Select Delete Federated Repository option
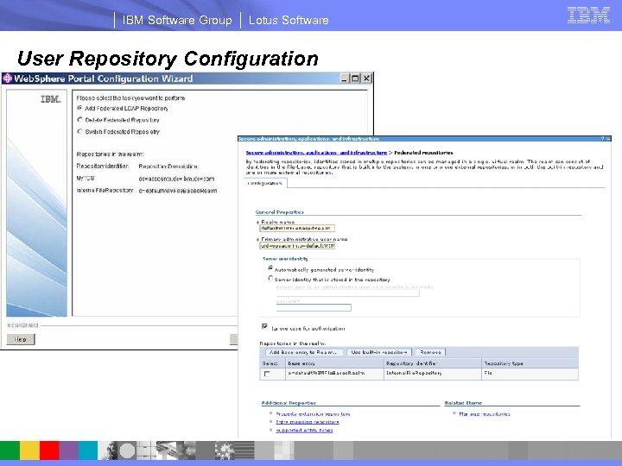 tap(79, 120)
